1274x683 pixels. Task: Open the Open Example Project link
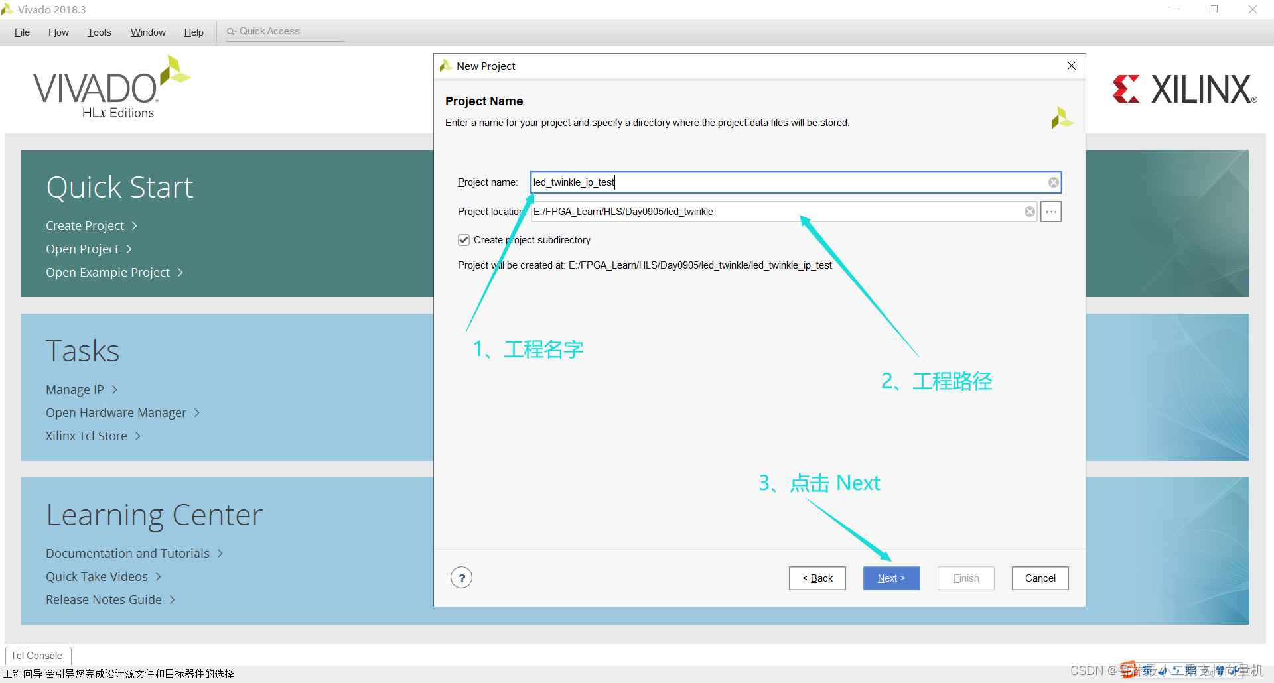(107, 273)
